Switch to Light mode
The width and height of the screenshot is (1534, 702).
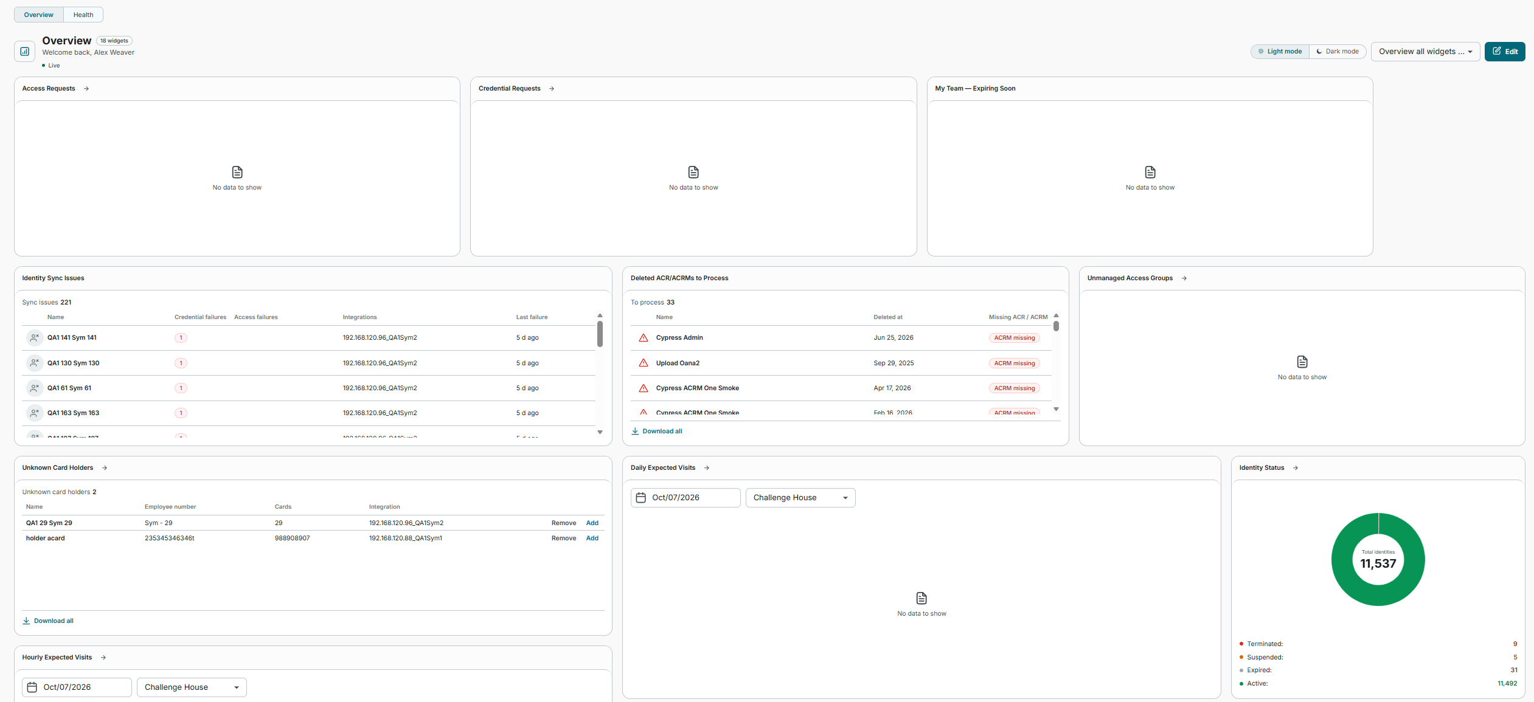click(x=1280, y=52)
